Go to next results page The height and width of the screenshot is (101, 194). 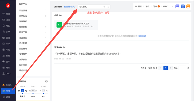click(x=170, y=68)
